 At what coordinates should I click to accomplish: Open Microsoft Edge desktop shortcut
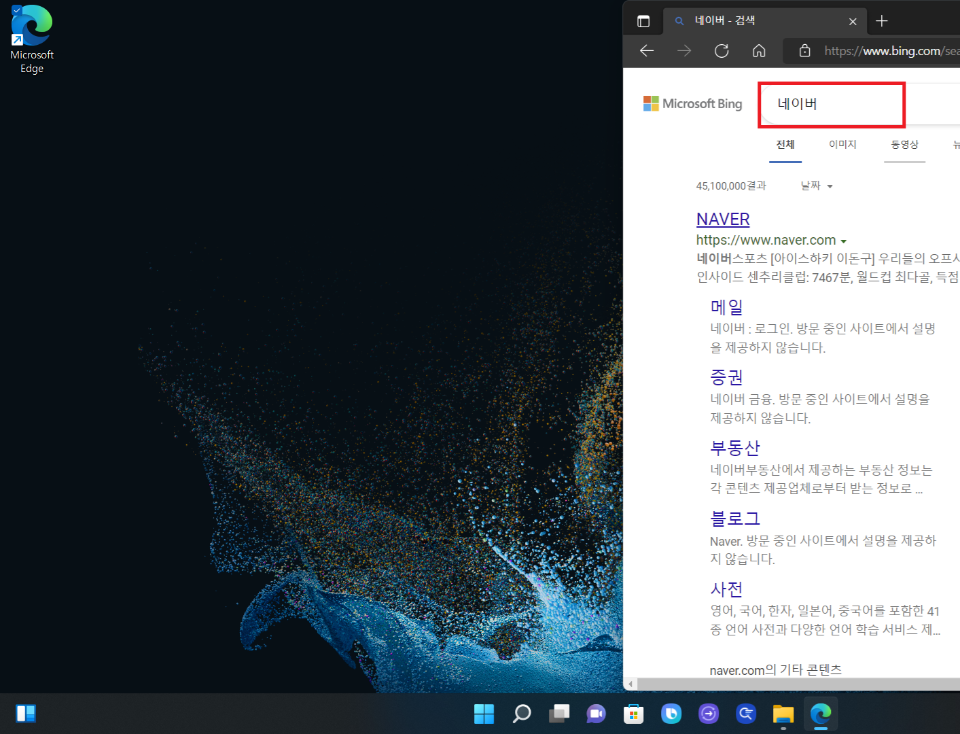[x=31, y=39]
